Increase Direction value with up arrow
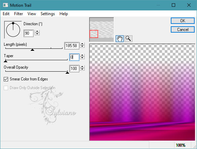 pos(37,31)
